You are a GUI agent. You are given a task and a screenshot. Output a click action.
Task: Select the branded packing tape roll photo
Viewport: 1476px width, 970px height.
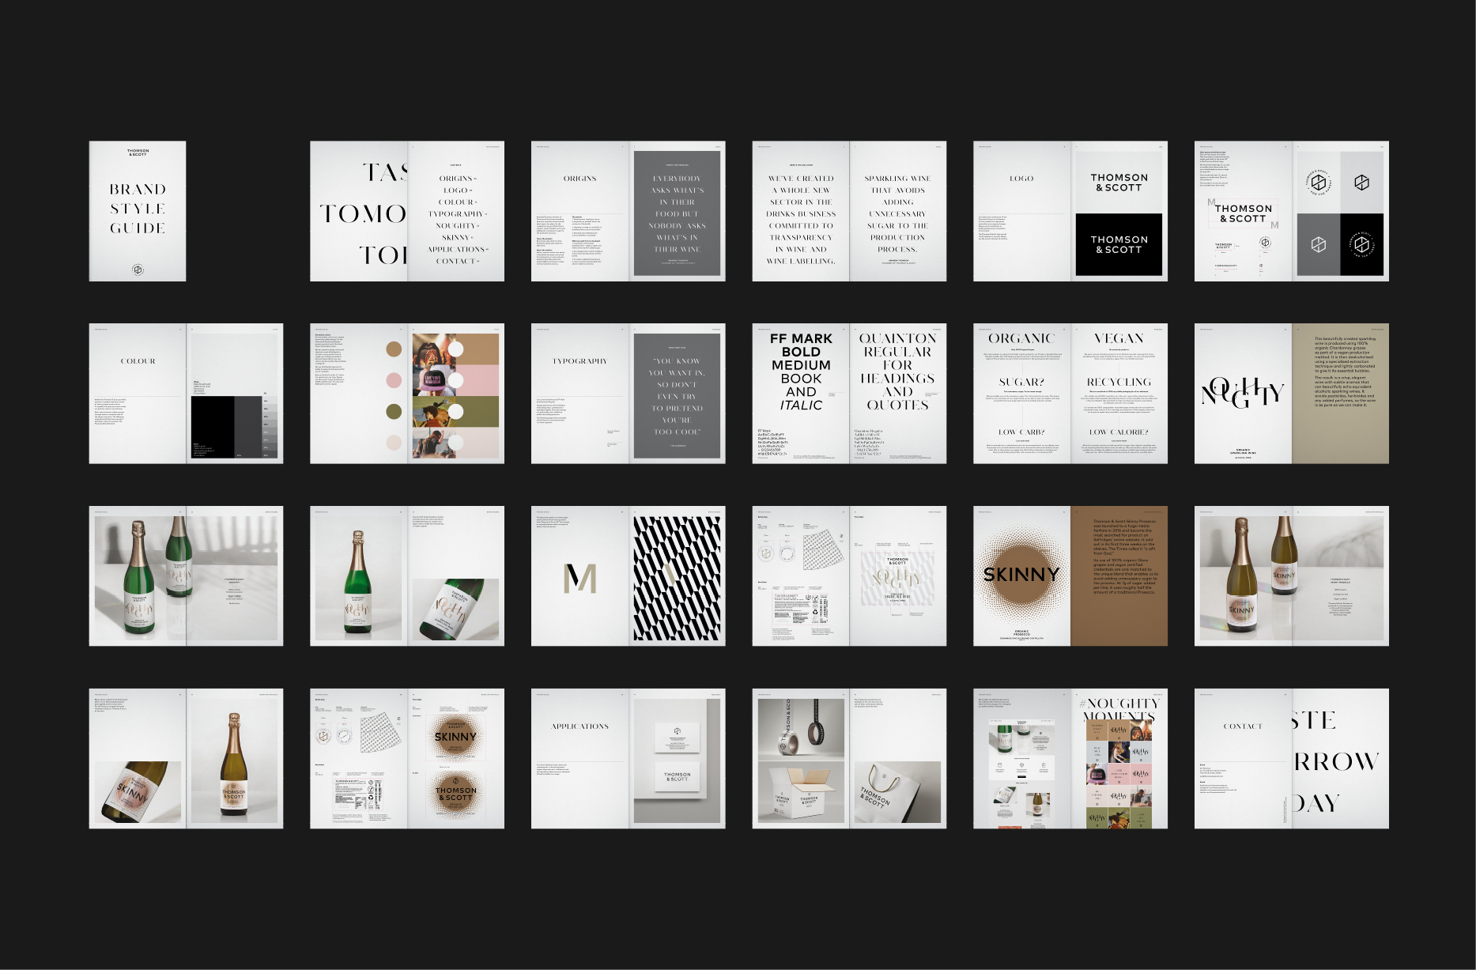point(801,728)
